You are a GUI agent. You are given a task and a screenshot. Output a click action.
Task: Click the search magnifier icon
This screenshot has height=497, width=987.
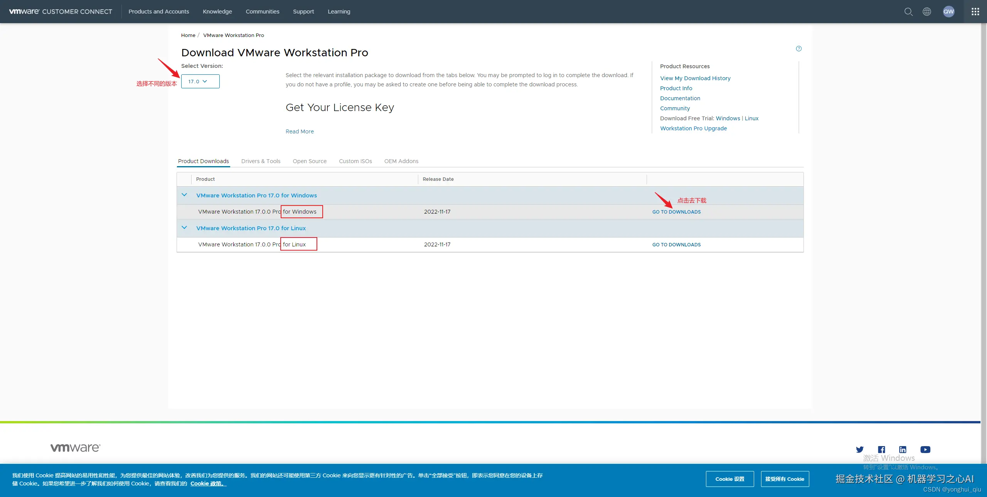click(908, 12)
